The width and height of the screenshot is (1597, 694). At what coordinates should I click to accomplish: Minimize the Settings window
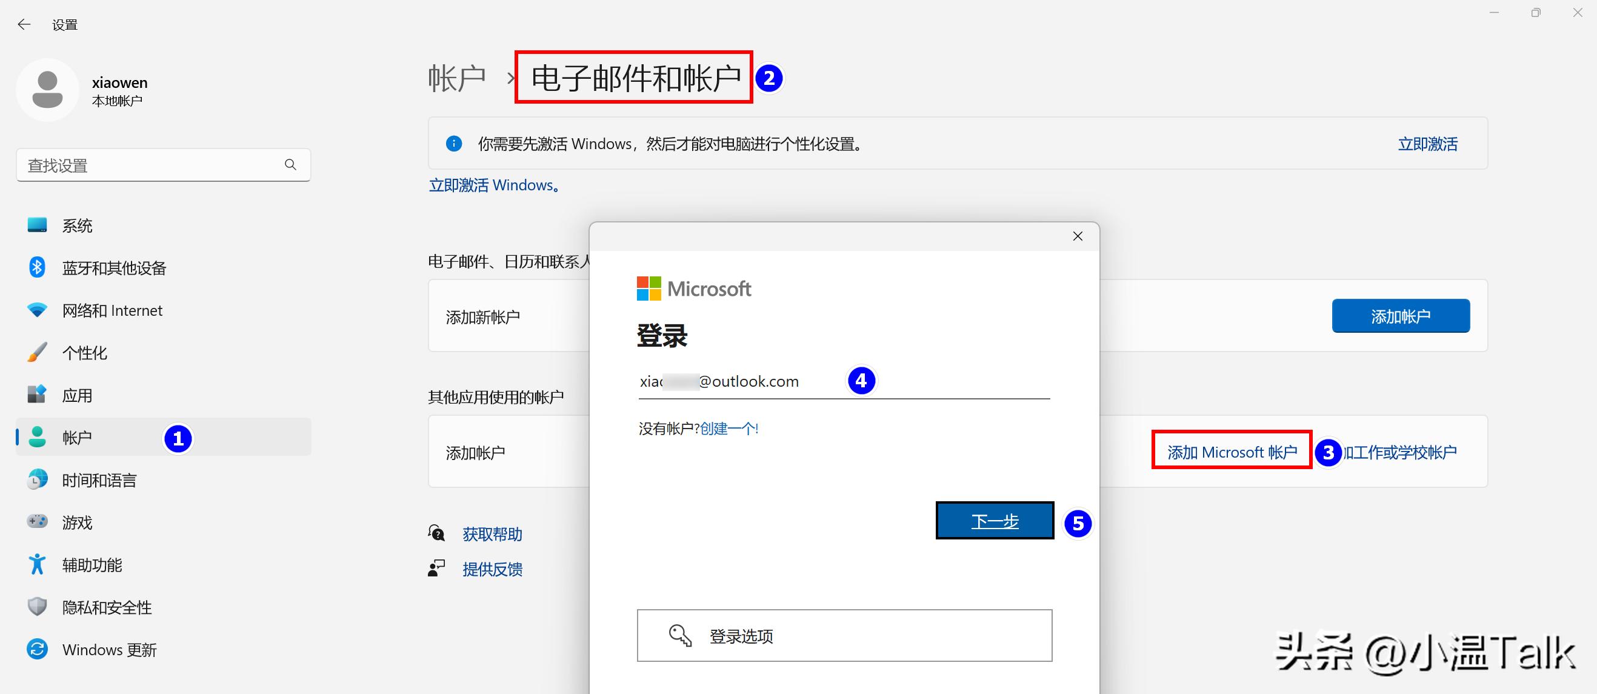[x=1494, y=13]
